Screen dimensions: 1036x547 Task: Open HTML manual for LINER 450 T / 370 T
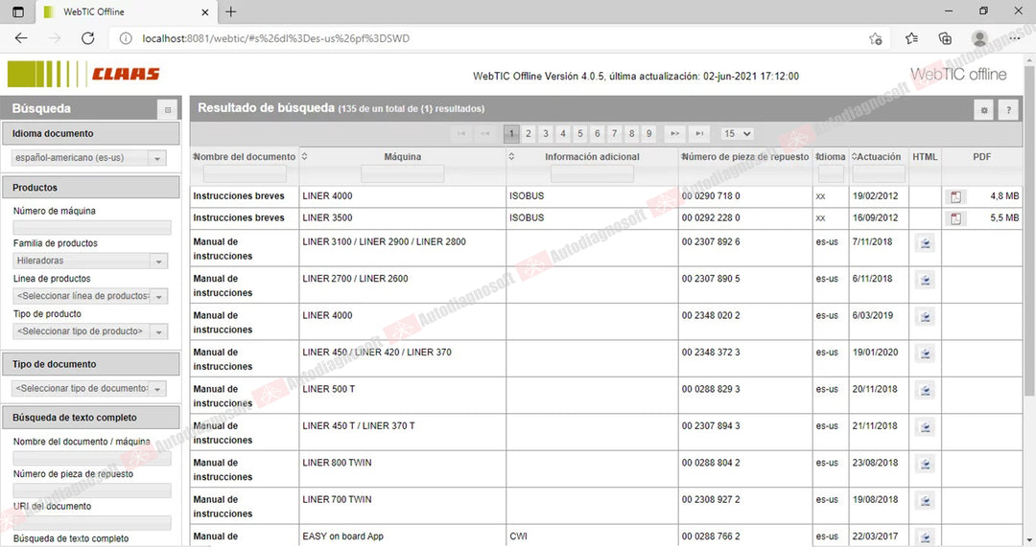[x=925, y=427]
